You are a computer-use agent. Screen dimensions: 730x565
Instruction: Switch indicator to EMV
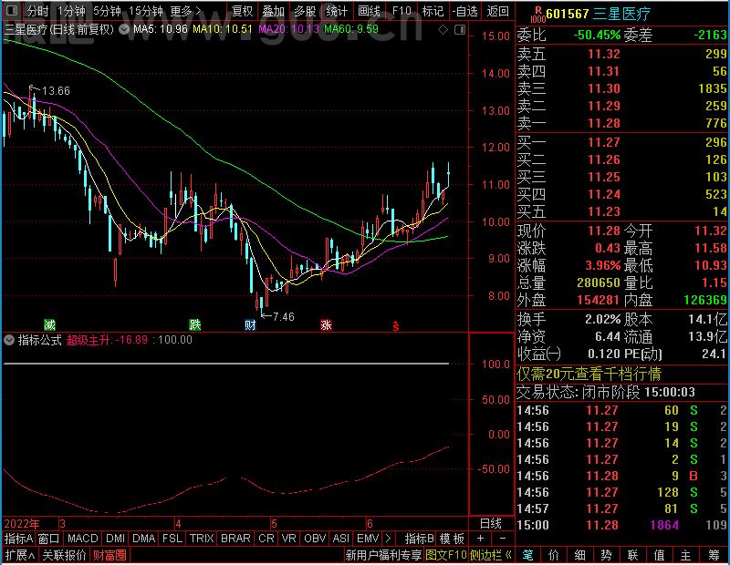coord(368,539)
